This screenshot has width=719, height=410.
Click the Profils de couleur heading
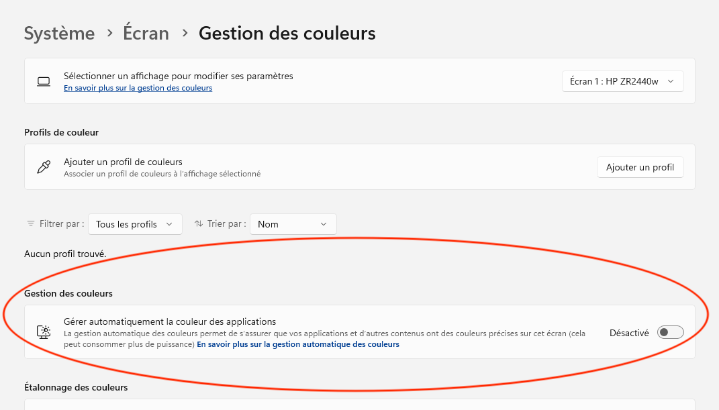[x=62, y=132]
